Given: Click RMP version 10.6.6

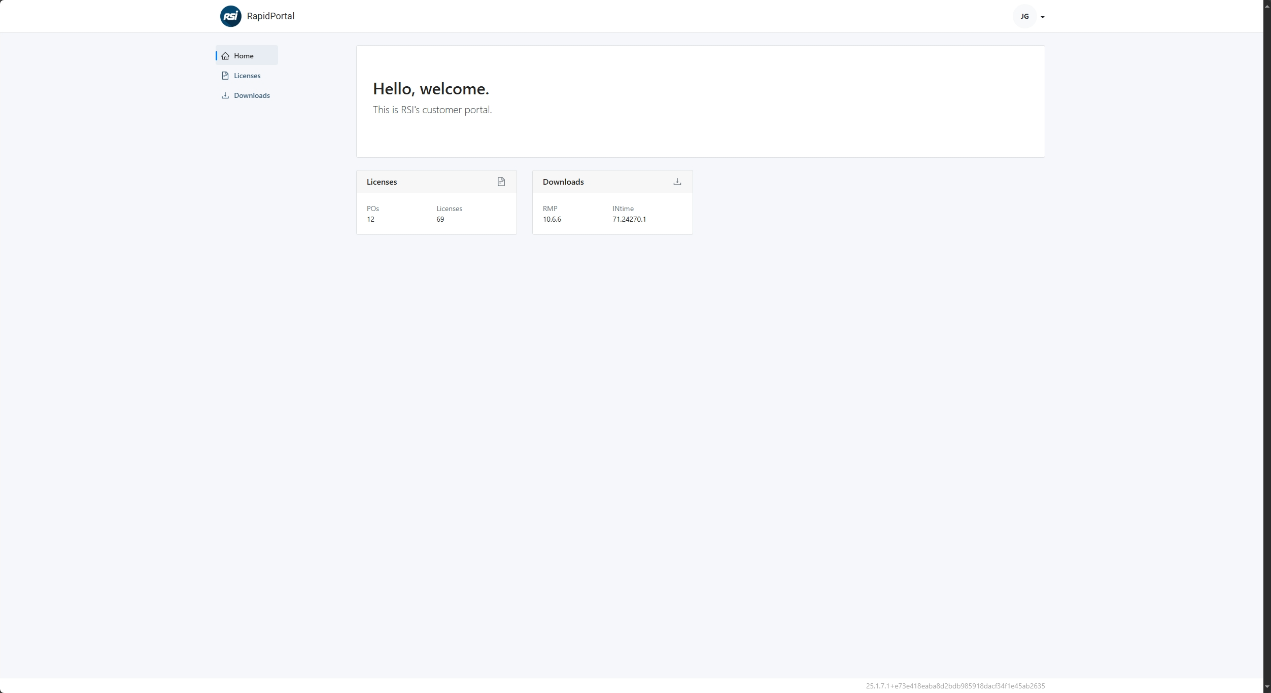Looking at the screenshot, I should click(x=552, y=219).
